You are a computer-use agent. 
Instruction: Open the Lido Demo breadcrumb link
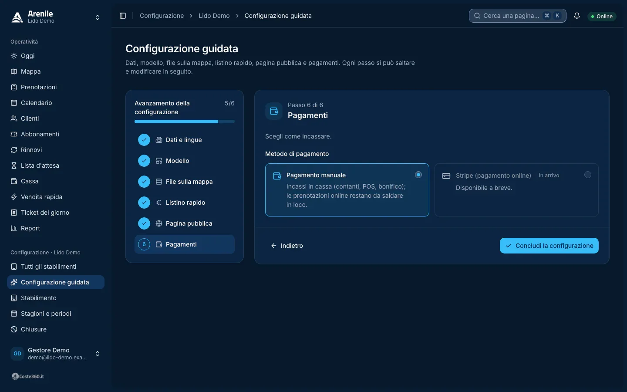point(214,16)
